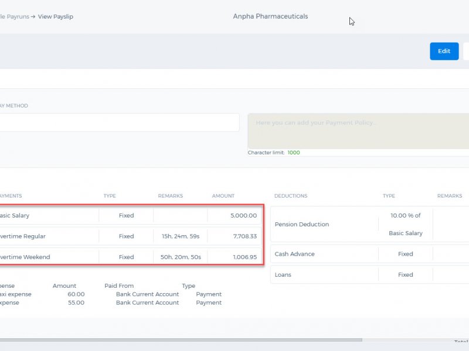Click the Overtime Weekend amount 1,006.95
Image resolution: width=469 pixels, height=351 pixels.
coord(244,257)
